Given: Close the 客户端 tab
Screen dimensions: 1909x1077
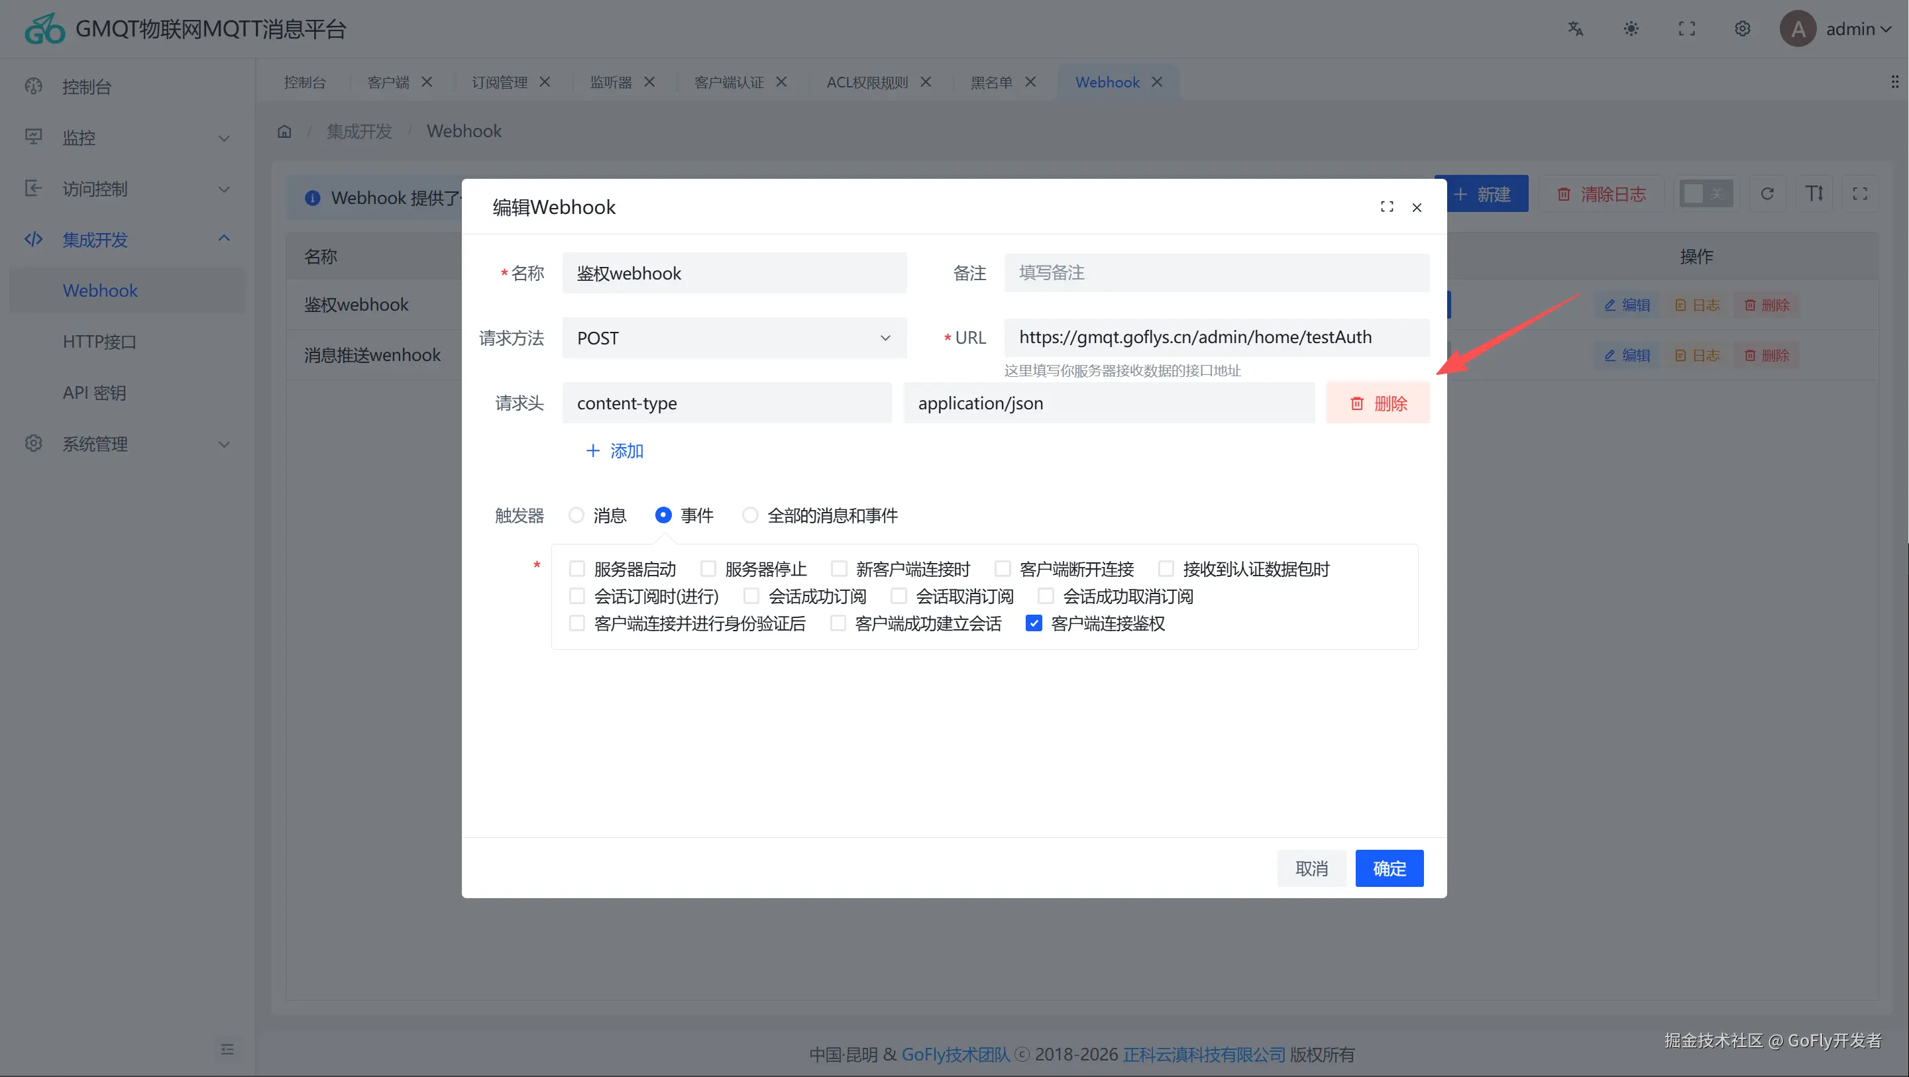Looking at the screenshot, I should coord(427,82).
